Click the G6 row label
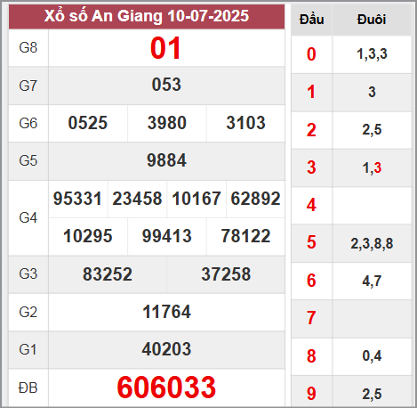 (28, 123)
